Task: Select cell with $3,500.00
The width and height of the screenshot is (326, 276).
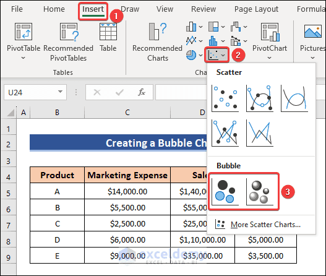Action: click(x=266, y=256)
